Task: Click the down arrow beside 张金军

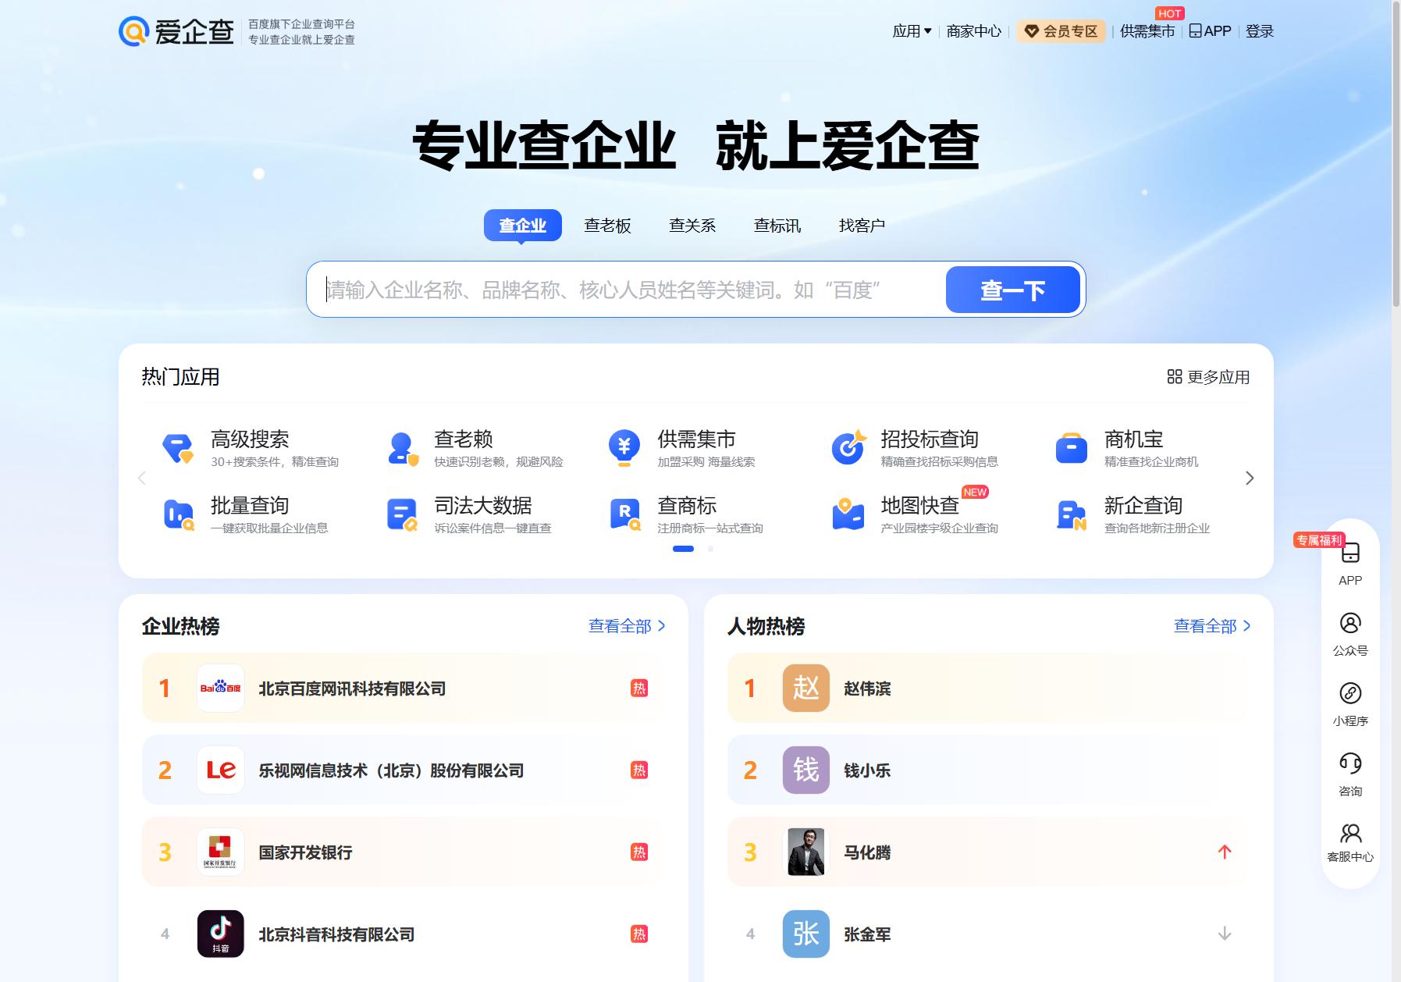Action: coord(1225,934)
